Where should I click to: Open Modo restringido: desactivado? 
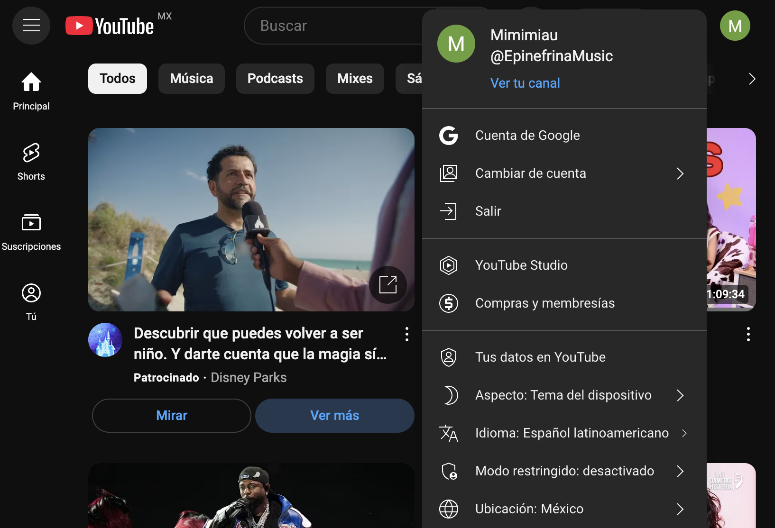pos(564,471)
